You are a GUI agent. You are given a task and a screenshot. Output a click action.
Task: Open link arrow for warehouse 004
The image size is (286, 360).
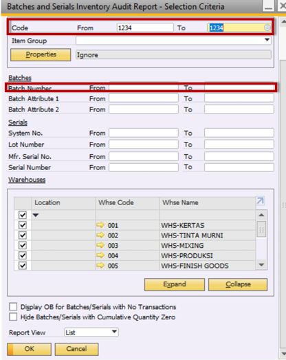[x=100, y=255]
